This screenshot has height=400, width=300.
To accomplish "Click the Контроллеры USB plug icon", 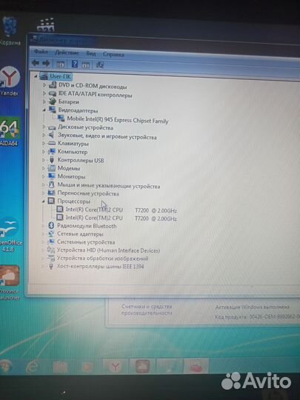I will click(52, 160).
